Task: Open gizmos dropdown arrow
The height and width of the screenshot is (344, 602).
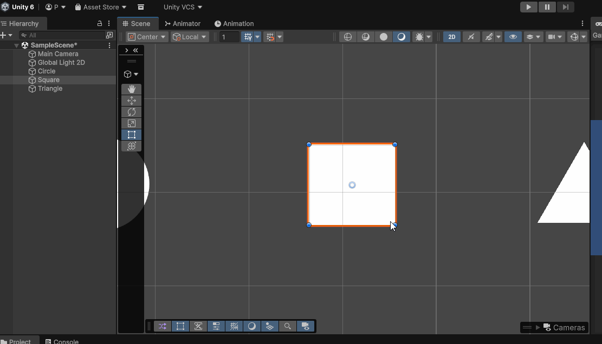Action: pos(584,37)
